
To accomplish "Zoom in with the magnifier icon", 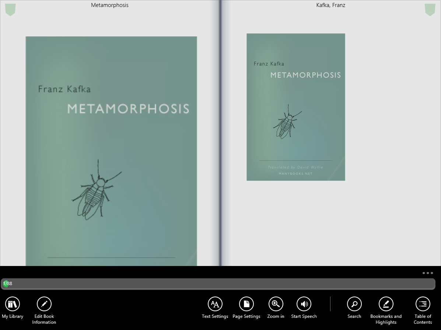I will point(276,304).
